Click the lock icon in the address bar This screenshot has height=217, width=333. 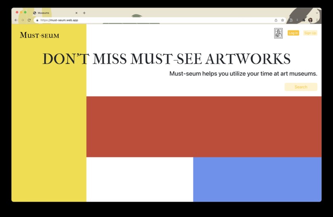click(x=37, y=20)
